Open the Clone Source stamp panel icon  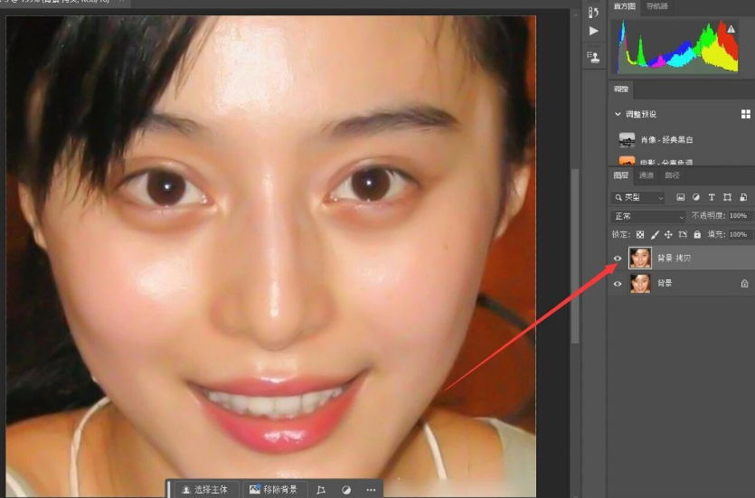[594, 57]
